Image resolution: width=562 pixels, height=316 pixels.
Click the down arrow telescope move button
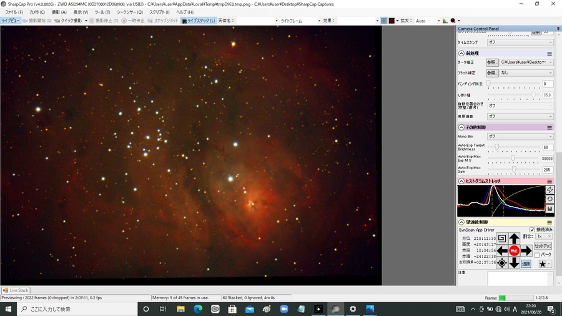coord(514,264)
